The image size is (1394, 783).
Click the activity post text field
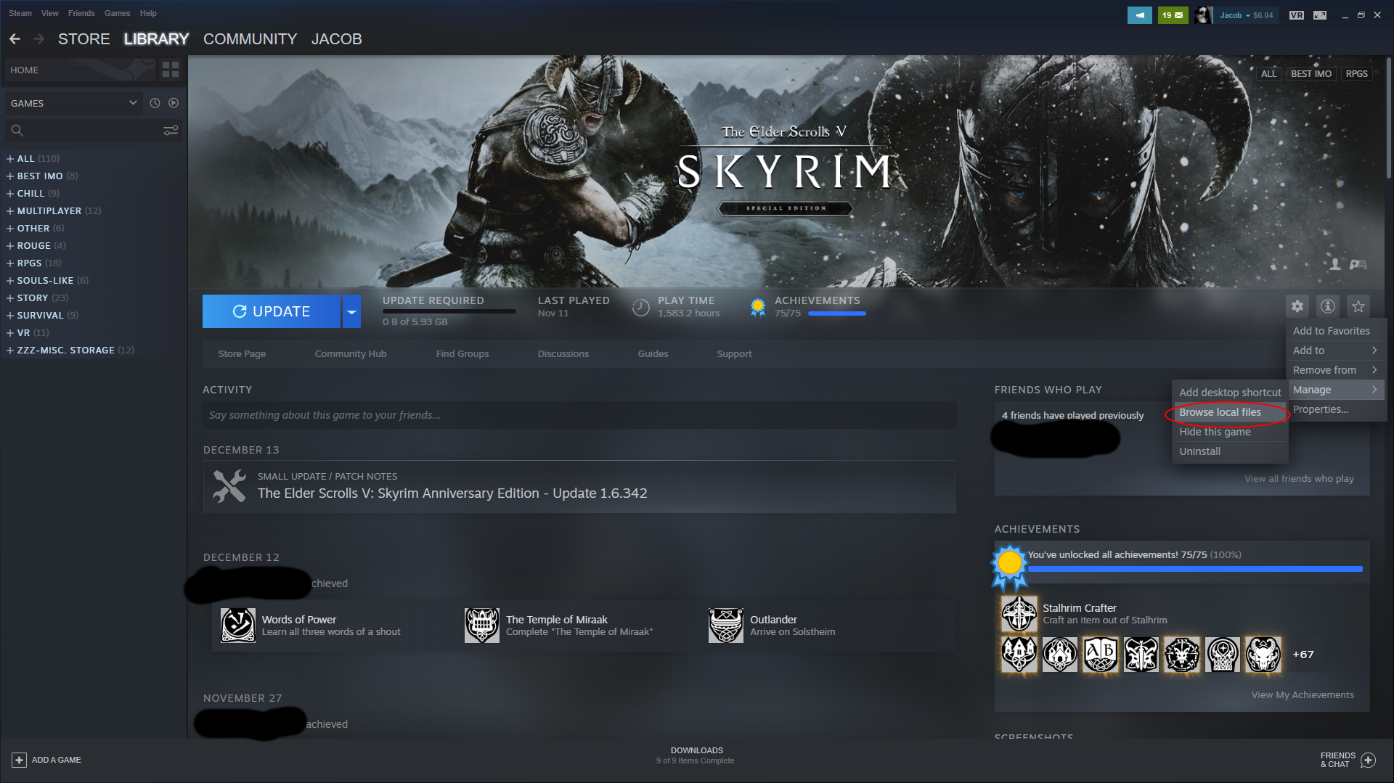pos(579,415)
